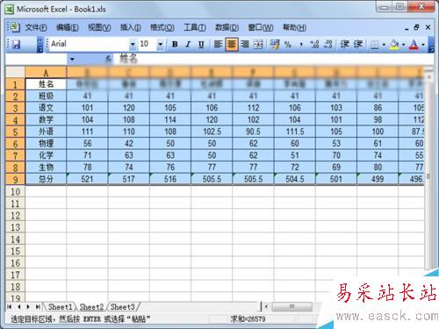439x329 pixels.
Task: Open font size 10 dropdown
Action: (x=161, y=45)
